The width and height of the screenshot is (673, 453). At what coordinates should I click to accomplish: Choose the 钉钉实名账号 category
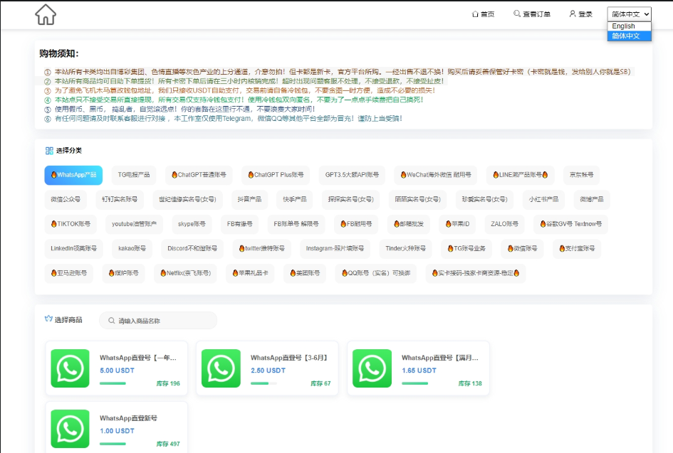coord(120,199)
